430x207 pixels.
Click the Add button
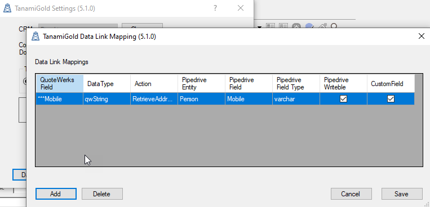click(x=56, y=194)
